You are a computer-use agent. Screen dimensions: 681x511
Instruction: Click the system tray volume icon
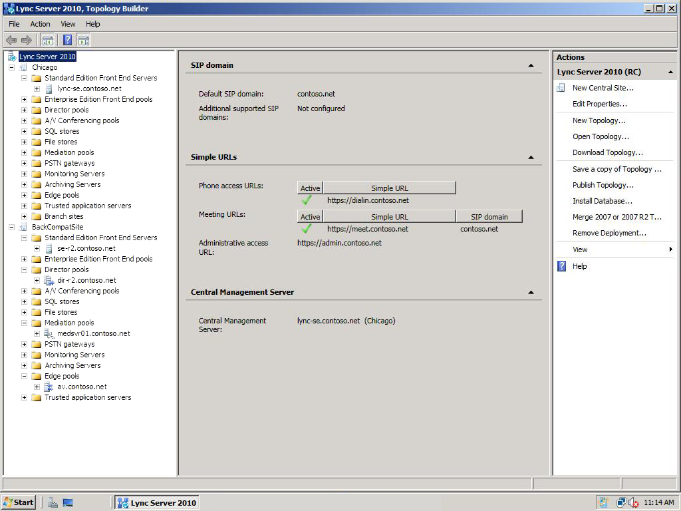coord(634,503)
